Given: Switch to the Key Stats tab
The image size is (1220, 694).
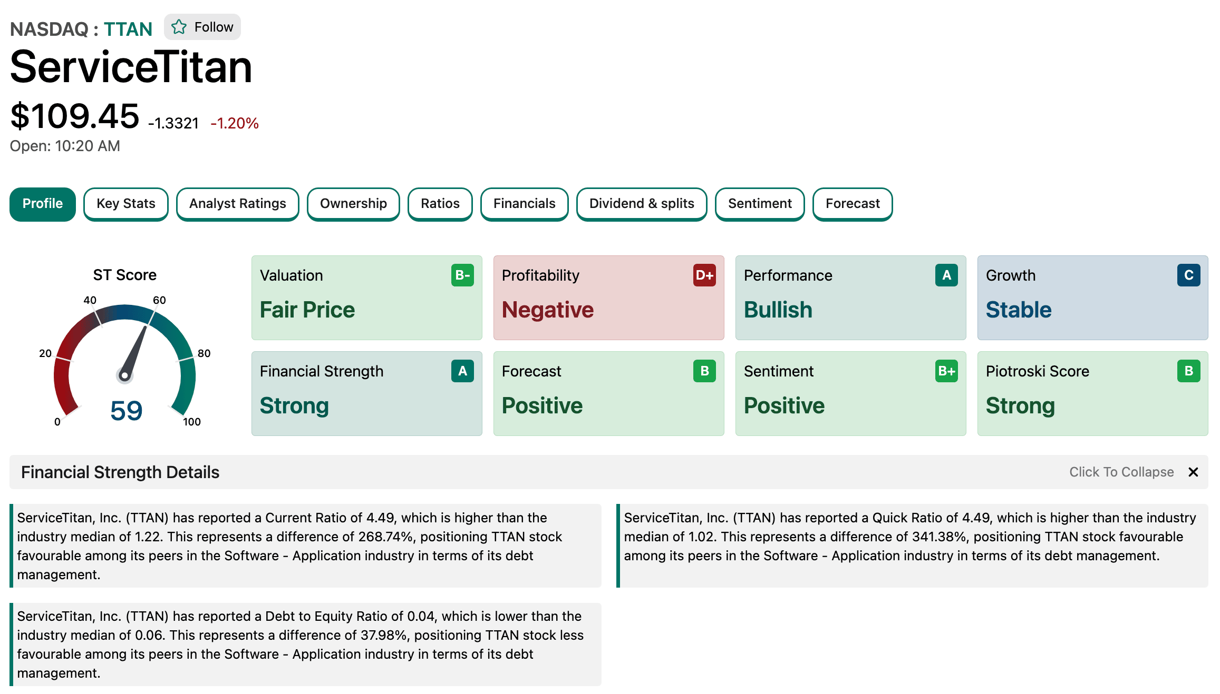Looking at the screenshot, I should pos(126,204).
